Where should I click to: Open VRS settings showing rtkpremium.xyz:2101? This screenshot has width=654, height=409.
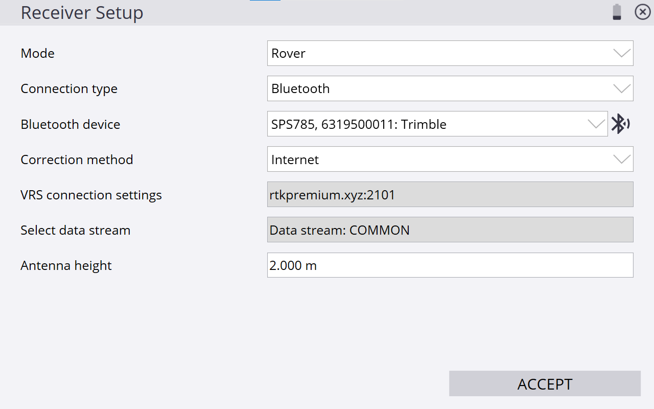(x=450, y=195)
